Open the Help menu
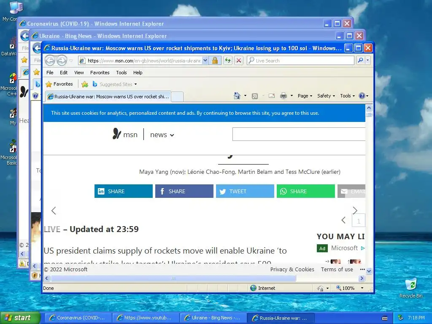Viewport: 432px width, 324px height. point(138,73)
